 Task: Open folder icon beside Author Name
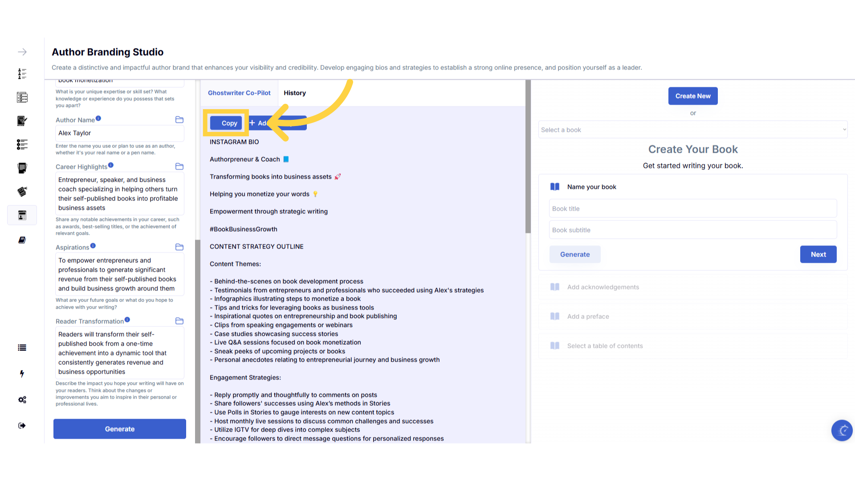pos(179,120)
